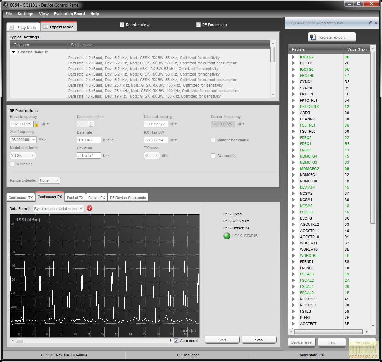382x362 pixels.
Task: Select 4.8 kBaud optimized for current consumption
Action: coord(154,91)
